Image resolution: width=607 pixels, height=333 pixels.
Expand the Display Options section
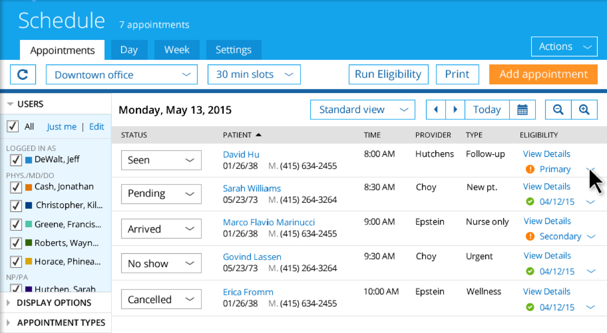(54, 303)
